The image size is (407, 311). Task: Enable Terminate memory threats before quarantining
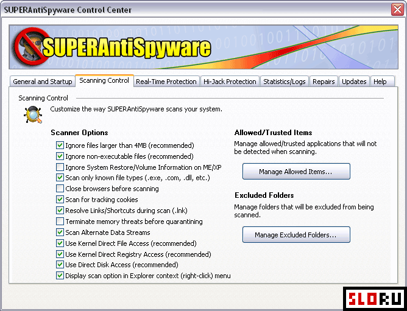pyautogui.click(x=60, y=222)
